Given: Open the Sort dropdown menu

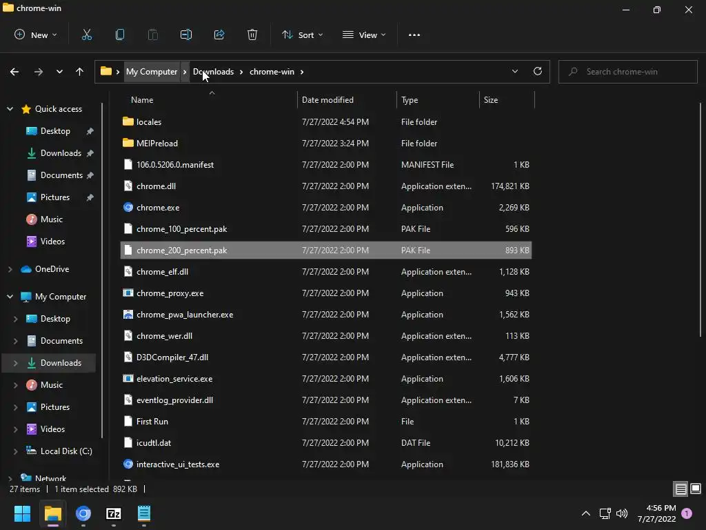Looking at the screenshot, I should coord(303,35).
